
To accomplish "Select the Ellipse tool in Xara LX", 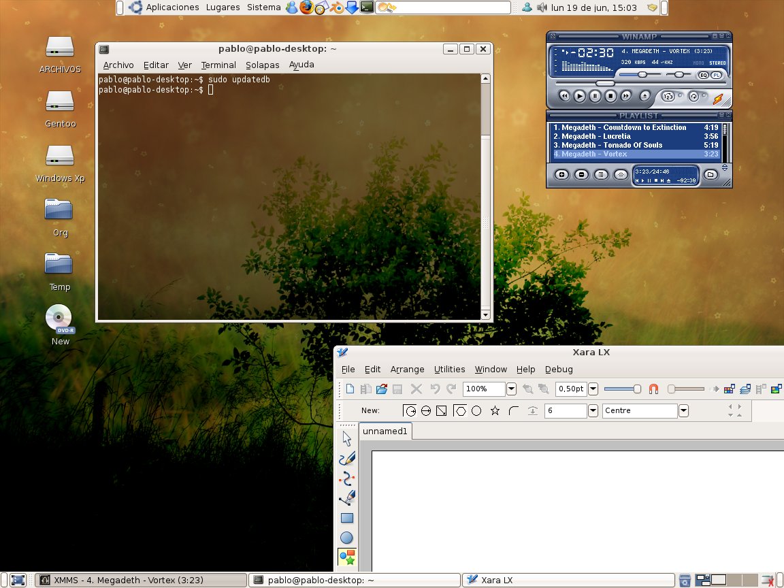I will tap(346, 538).
